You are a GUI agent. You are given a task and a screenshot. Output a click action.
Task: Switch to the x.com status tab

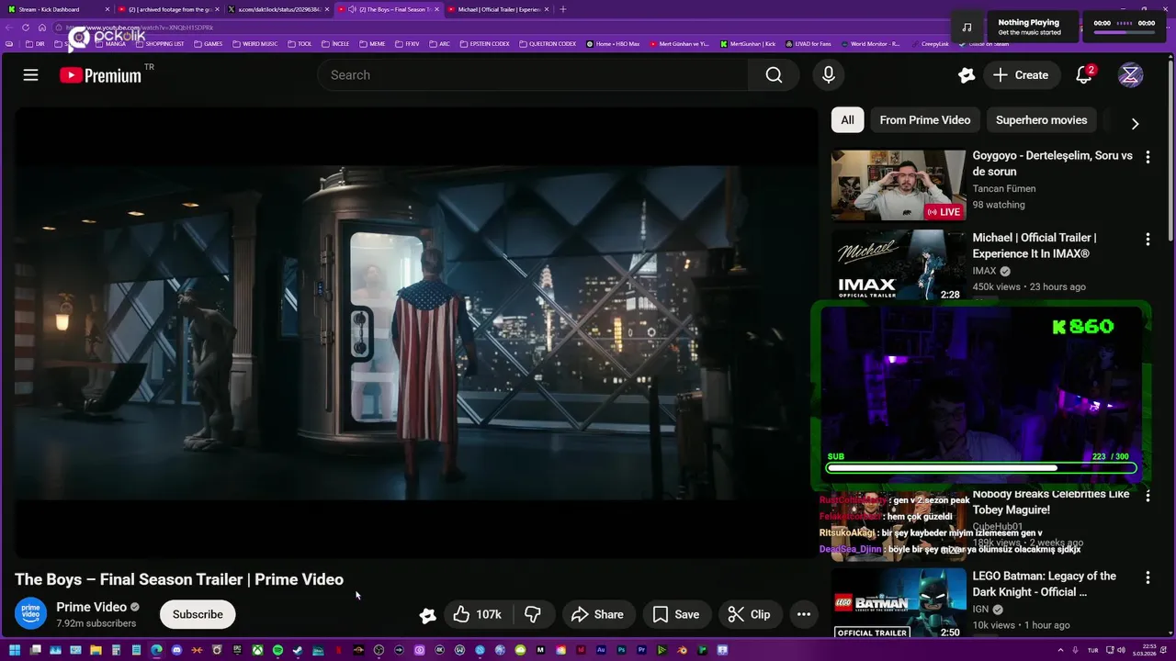pyautogui.click(x=278, y=9)
